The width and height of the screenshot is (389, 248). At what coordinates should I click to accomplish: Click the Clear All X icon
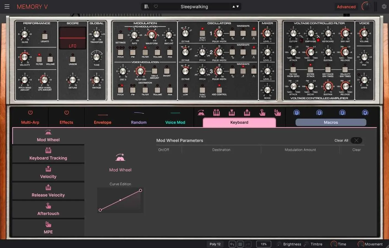click(x=356, y=140)
